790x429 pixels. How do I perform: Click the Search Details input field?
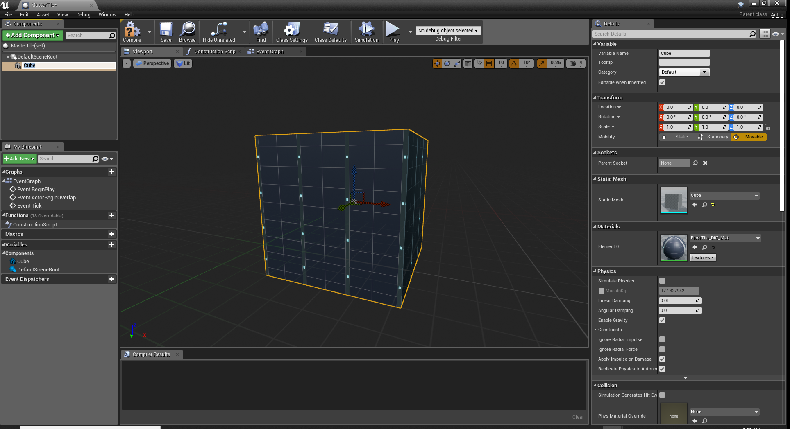click(671, 34)
